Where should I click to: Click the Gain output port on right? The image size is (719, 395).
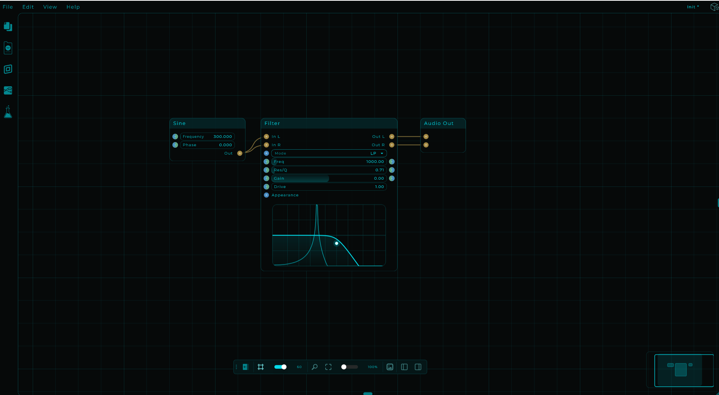point(392,179)
